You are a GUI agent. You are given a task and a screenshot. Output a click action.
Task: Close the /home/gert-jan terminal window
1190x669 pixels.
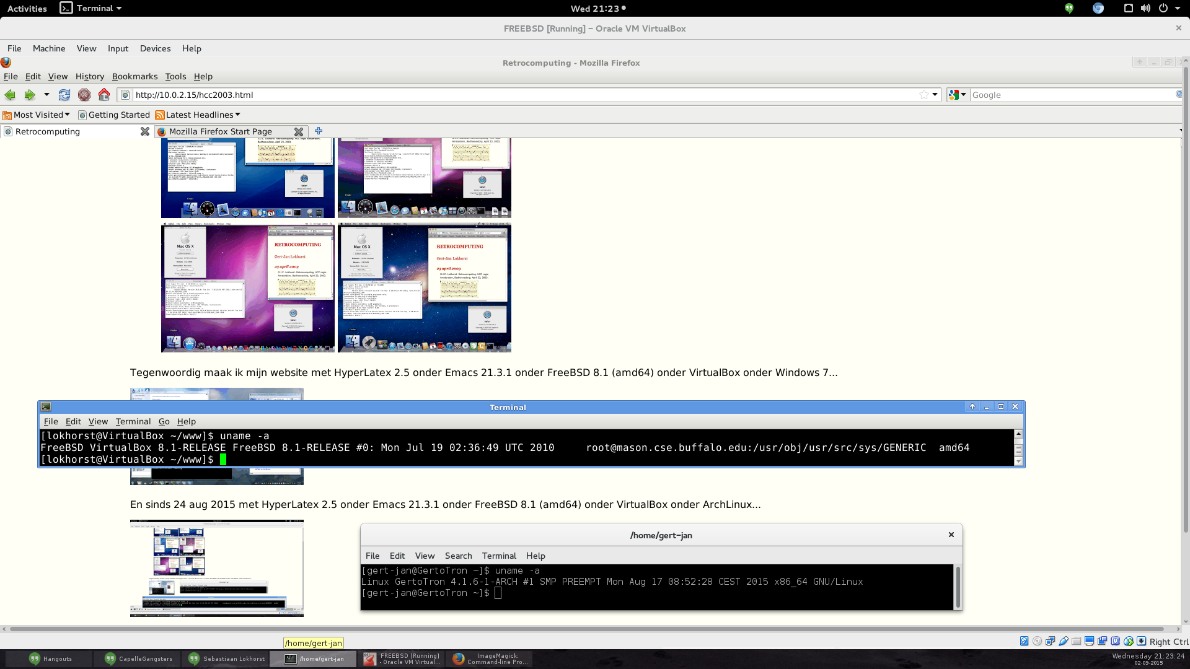[951, 535]
